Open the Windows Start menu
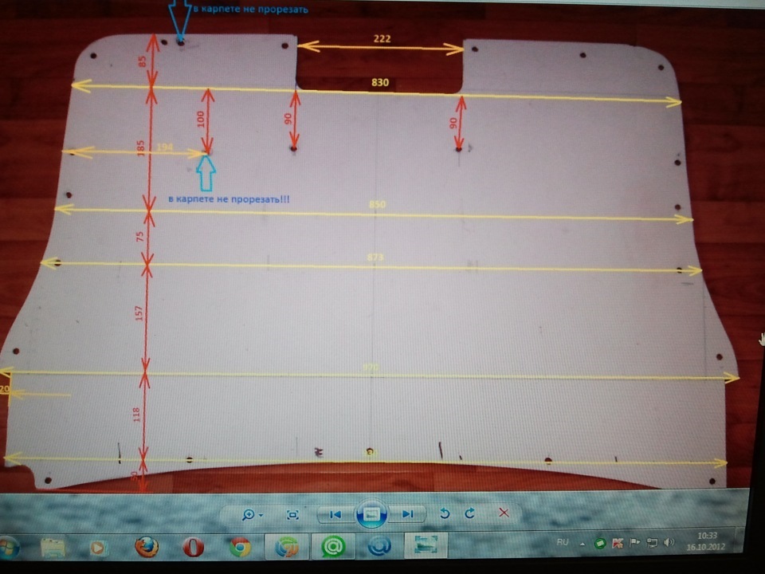This screenshot has height=574, width=765. tap(8, 548)
